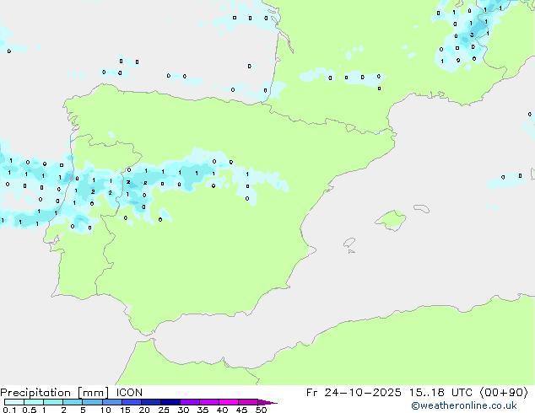Screen dimensions: 535x413
Task: Click the purple arrow ending the legend
Action: coord(267,402)
